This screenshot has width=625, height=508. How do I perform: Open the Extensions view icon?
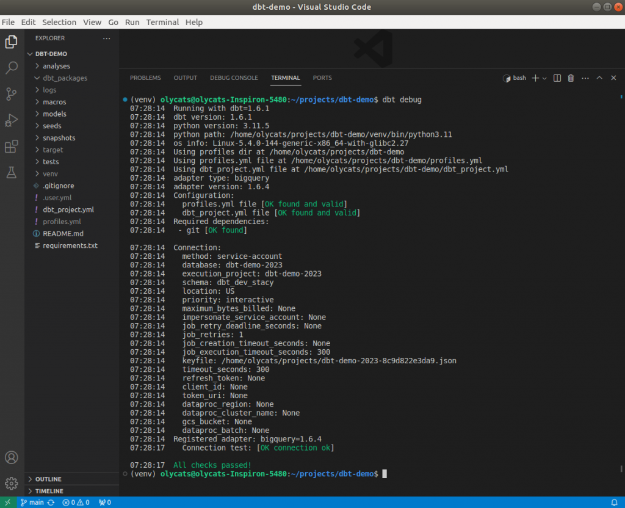(x=11, y=147)
